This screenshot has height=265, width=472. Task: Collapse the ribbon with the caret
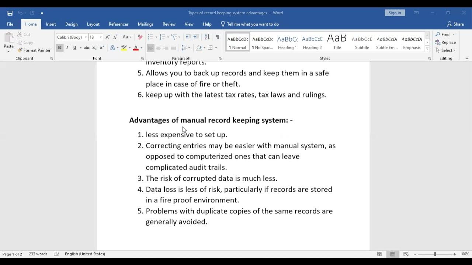click(467, 59)
